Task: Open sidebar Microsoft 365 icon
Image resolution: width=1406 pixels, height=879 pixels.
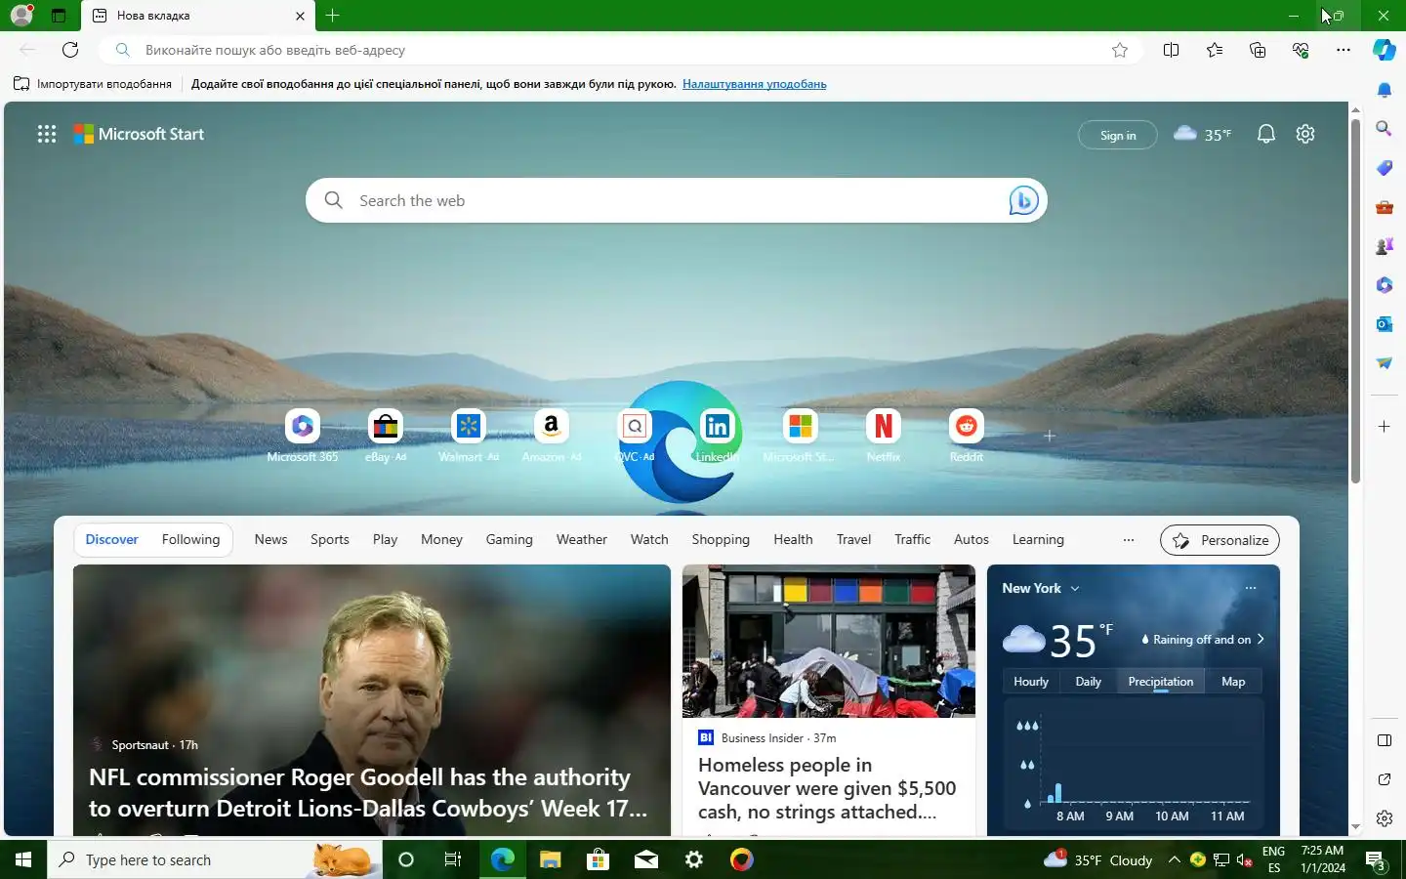Action: click(1385, 284)
